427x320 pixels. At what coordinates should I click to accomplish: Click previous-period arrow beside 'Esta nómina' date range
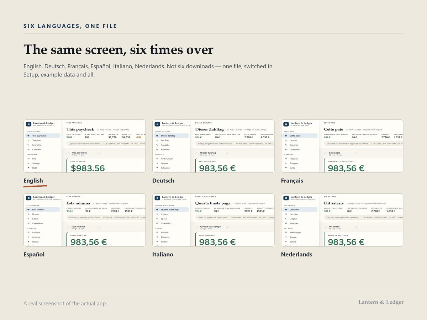click(x=68, y=227)
